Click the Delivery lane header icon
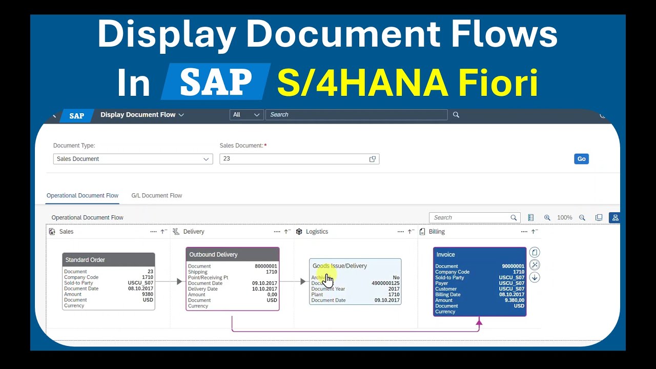The width and height of the screenshot is (656, 369). click(x=176, y=232)
